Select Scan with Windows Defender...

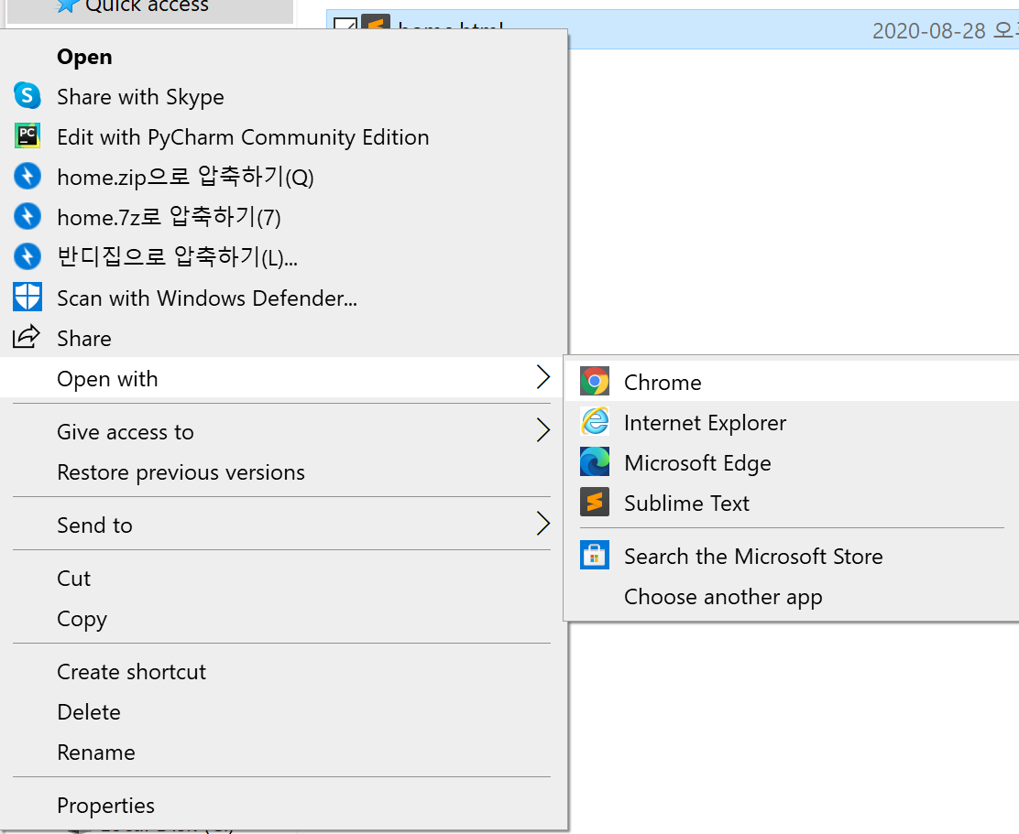pyautogui.click(x=283, y=298)
